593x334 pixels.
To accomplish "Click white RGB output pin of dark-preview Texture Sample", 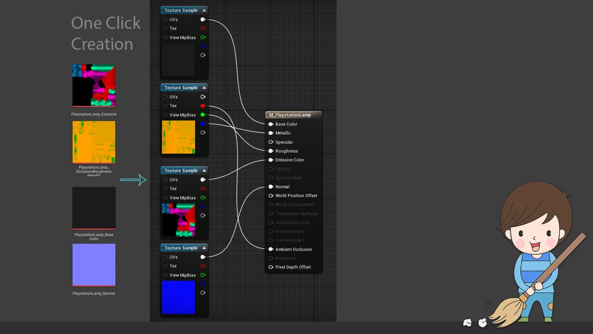I will click(203, 19).
